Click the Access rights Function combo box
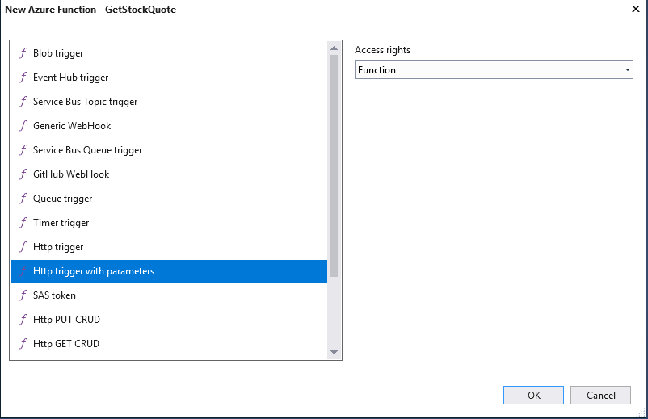Viewport: 648px width, 419px height. (494, 69)
